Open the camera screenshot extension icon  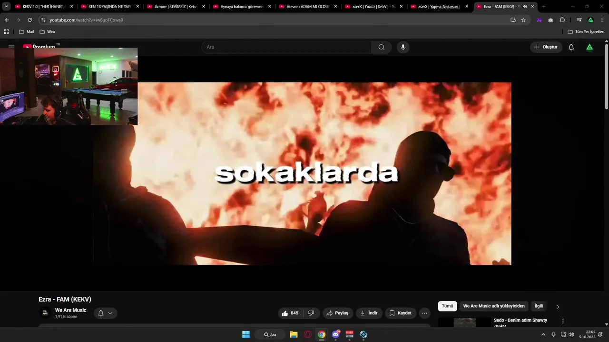550,20
